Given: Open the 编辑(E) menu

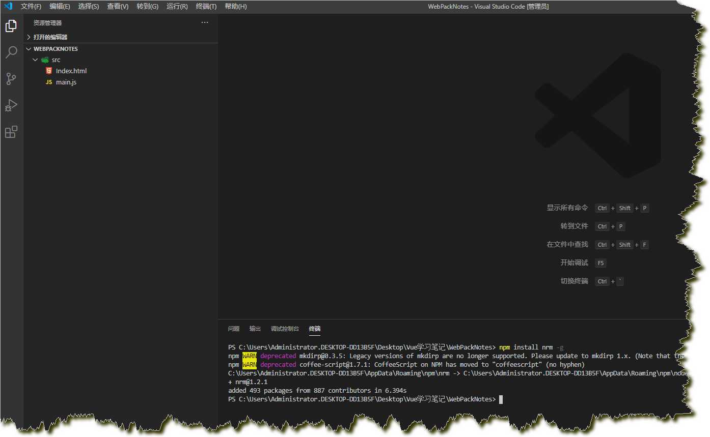Looking at the screenshot, I should (60, 7).
